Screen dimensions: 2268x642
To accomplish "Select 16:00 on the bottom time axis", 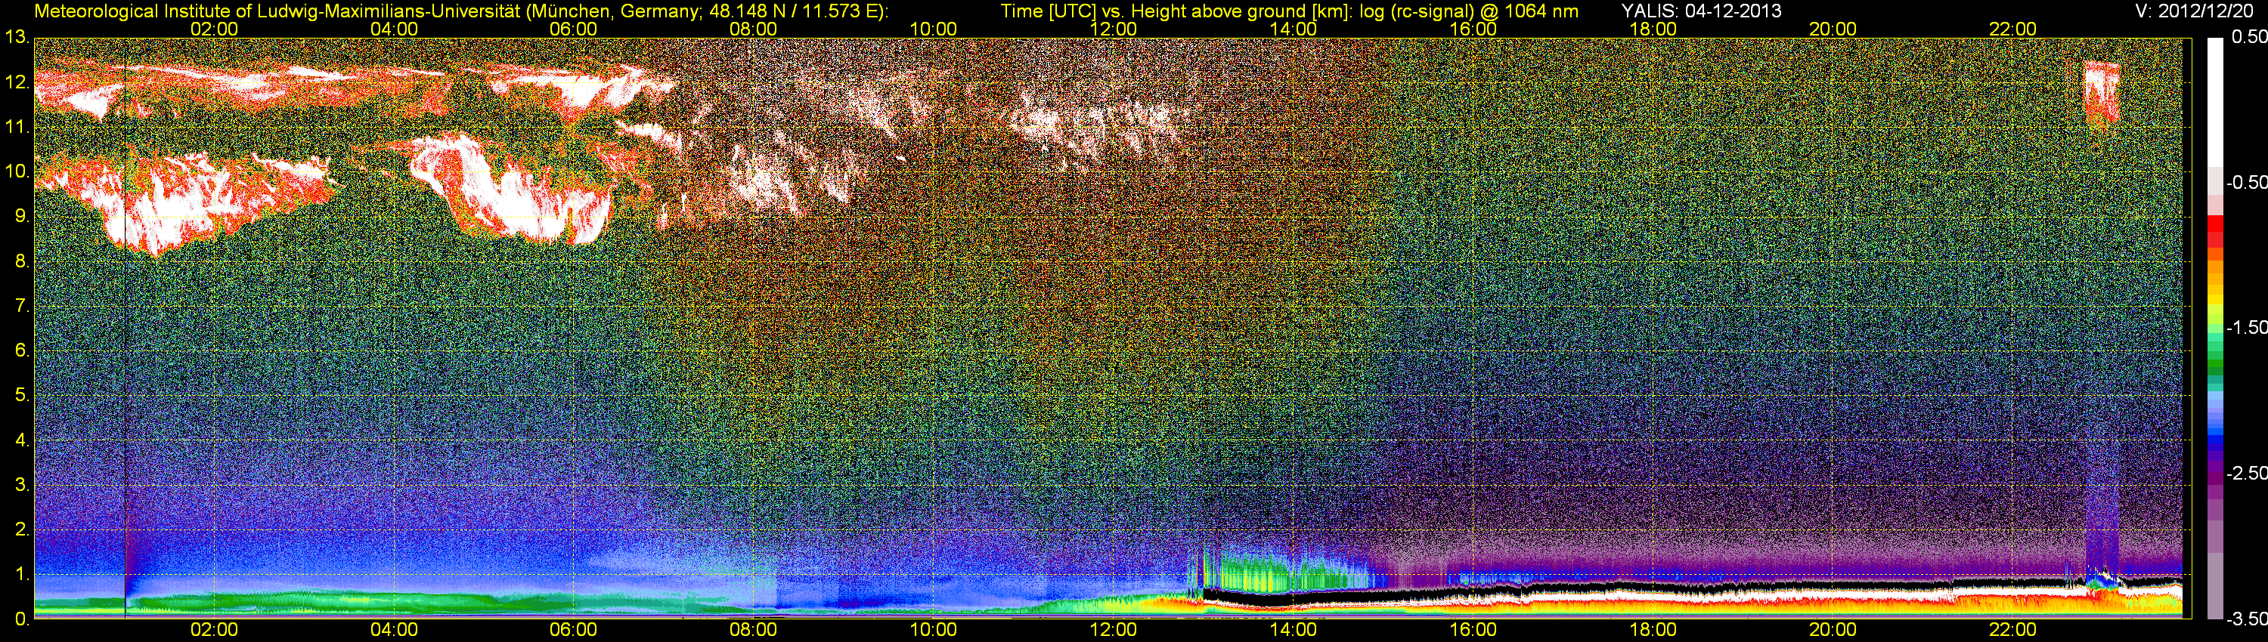I will (x=1473, y=631).
